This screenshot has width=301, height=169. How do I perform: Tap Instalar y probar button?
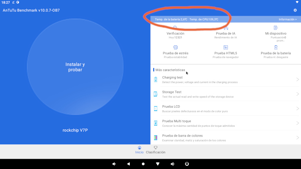pyautogui.click(x=75, y=67)
